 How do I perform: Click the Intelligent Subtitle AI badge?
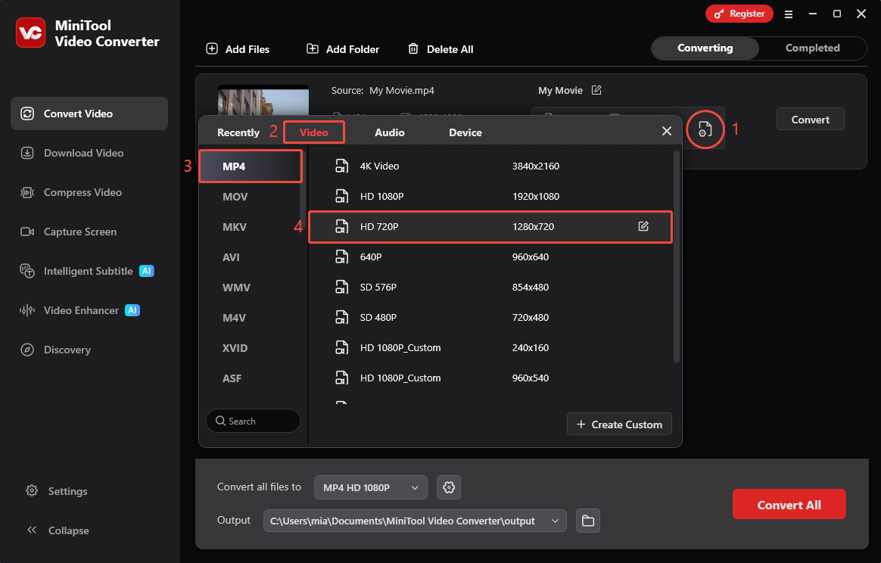click(x=147, y=271)
